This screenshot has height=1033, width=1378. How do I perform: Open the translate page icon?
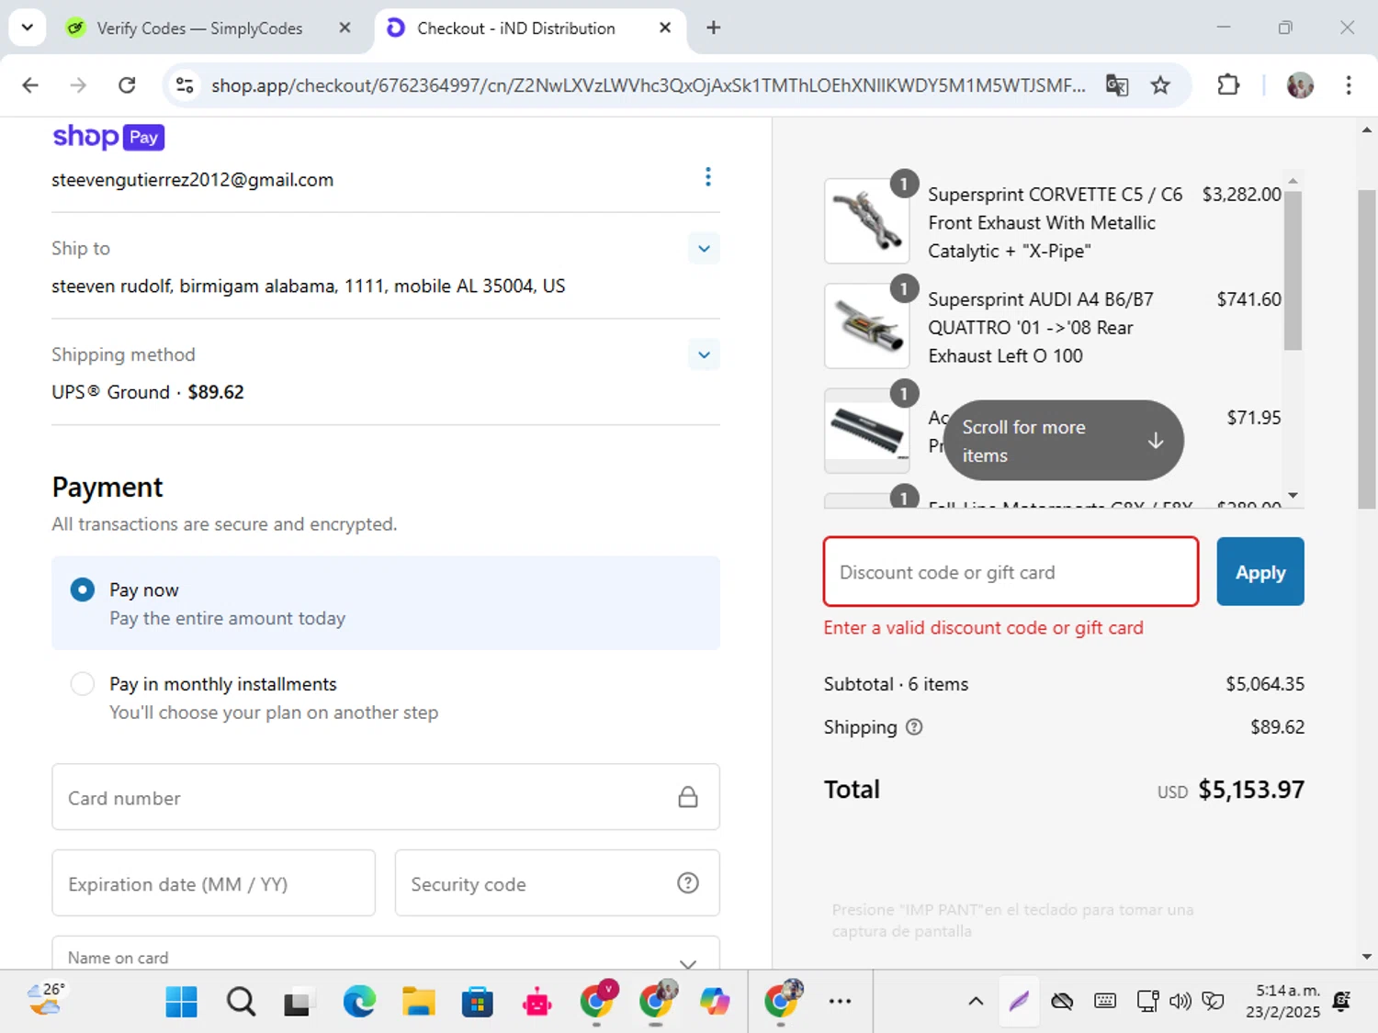[1117, 85]
